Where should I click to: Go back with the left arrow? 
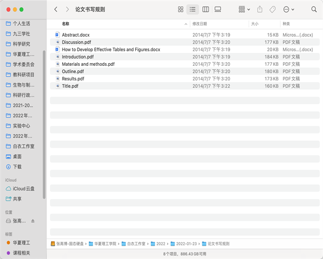click(56, 10)
